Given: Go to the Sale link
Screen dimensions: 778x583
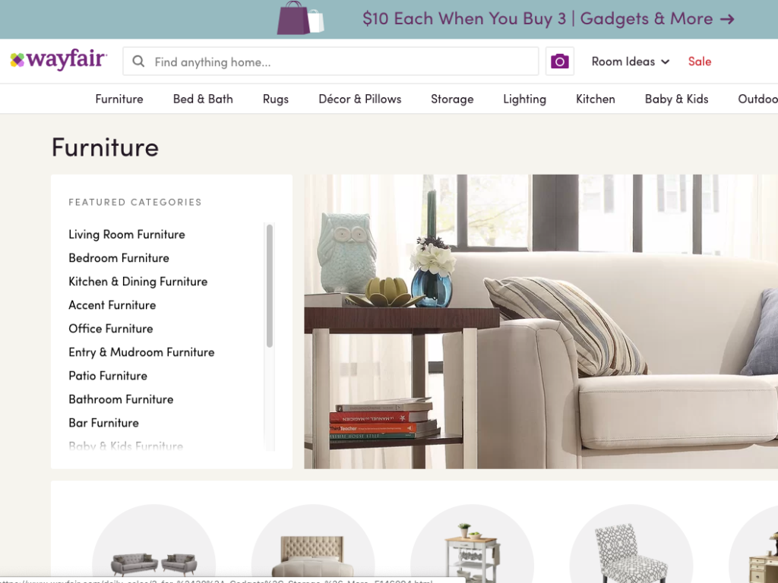Looking at the screenshot, I should click(700, 61).
